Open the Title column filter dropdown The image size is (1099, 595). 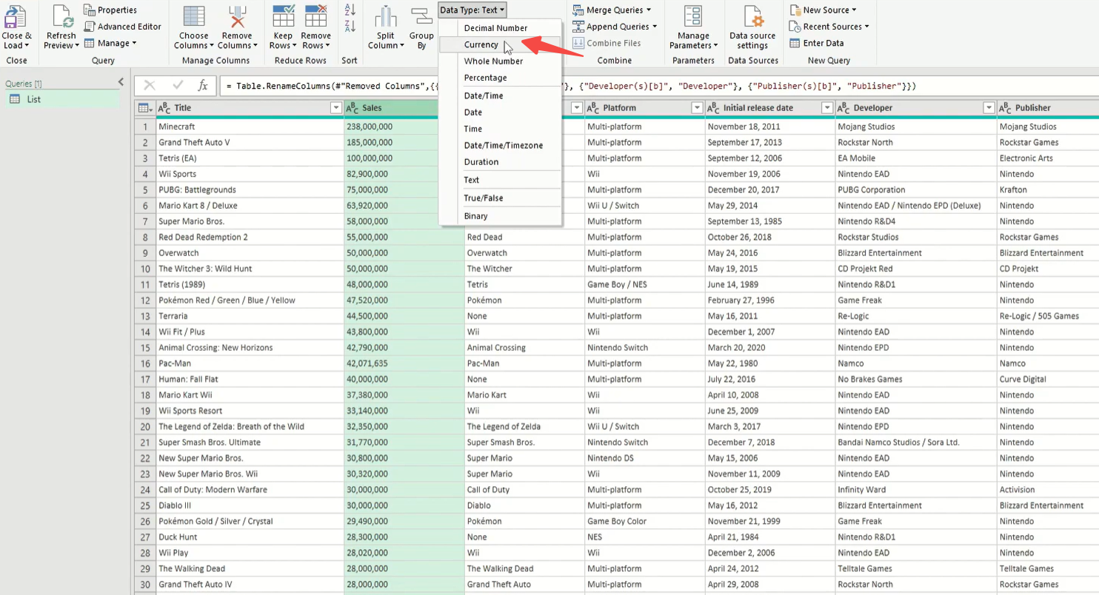tap(335, 108)
